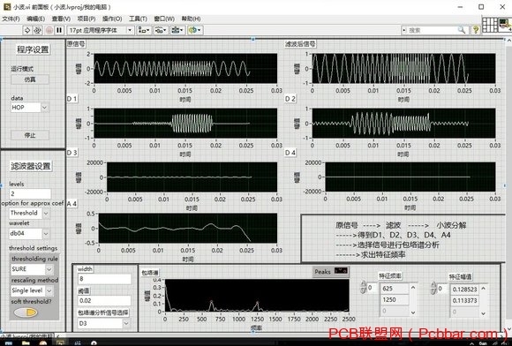Click the Peaks plot legend sample
The image size is (512, 346).
tap(341, 271)
